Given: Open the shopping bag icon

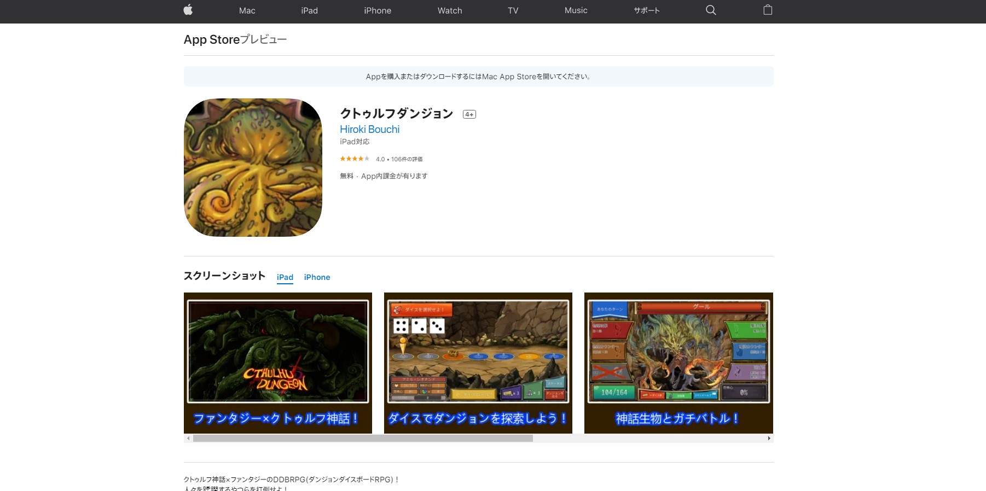Looking at the screenshot, I should pyautogui.click(x=768, y=10).
